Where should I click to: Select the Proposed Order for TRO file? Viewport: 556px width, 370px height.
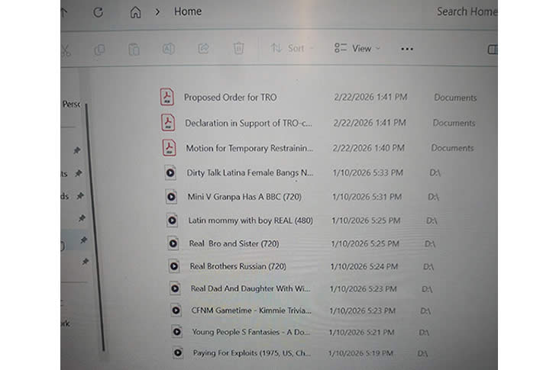pos(230,98)
